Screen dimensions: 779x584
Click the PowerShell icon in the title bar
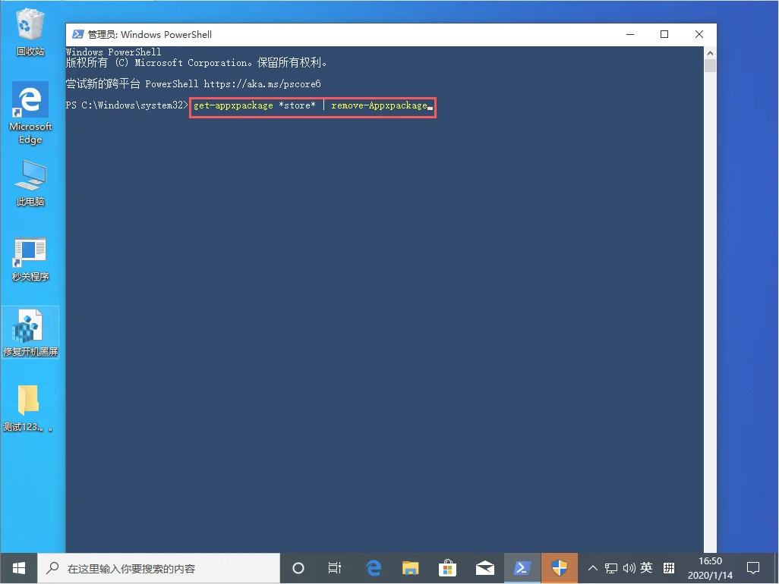click(x=77, y=34)
